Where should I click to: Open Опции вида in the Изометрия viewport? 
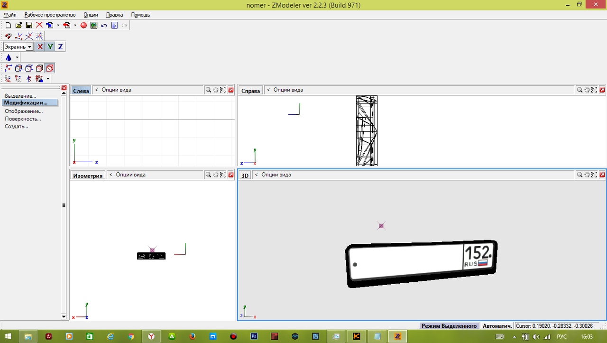130,175
